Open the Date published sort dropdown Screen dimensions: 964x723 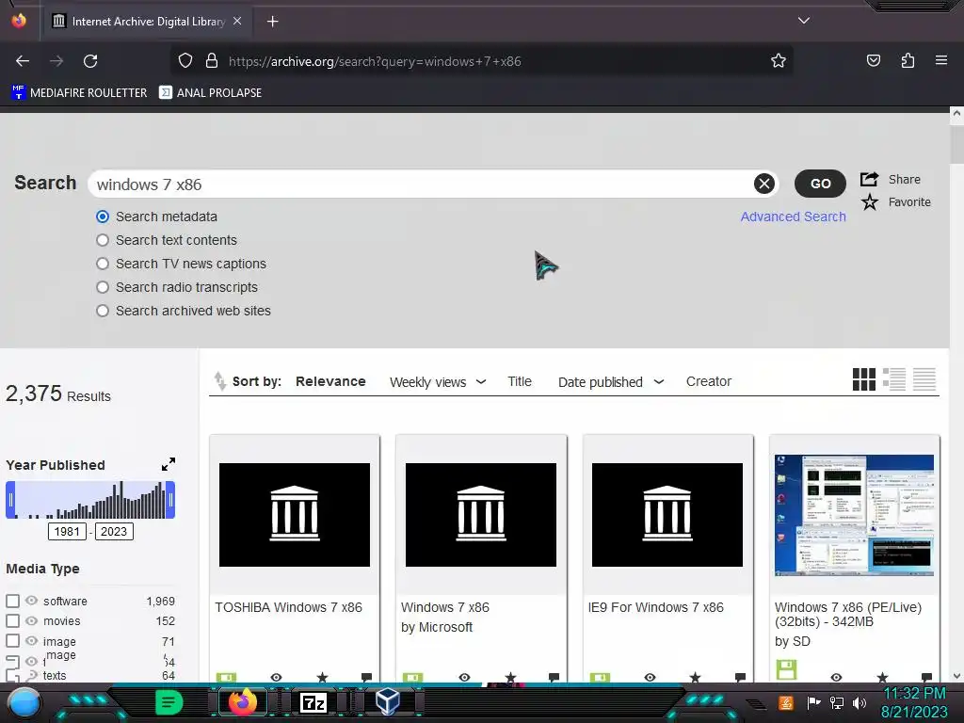[x=610, y=382]
